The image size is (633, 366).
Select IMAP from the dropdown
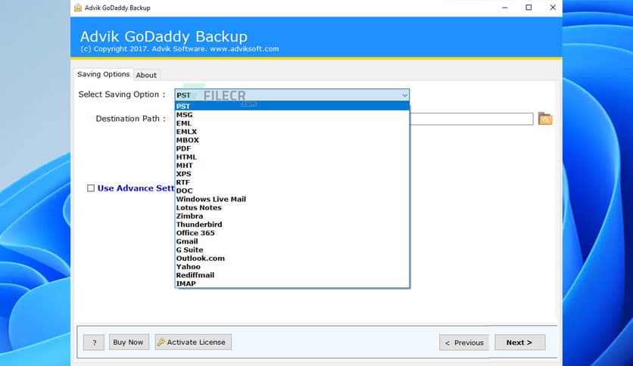coord(292,284)
